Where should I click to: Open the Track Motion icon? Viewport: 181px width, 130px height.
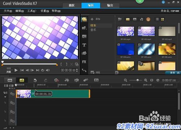point(86,80)
